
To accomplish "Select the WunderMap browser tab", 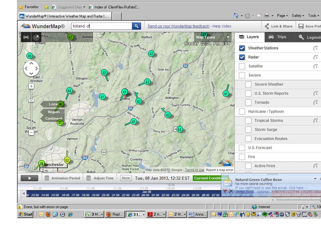I will (65, 16).
